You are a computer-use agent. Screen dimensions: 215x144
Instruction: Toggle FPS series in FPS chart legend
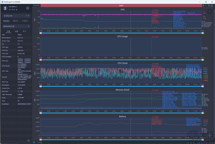(x=204, y=21)
